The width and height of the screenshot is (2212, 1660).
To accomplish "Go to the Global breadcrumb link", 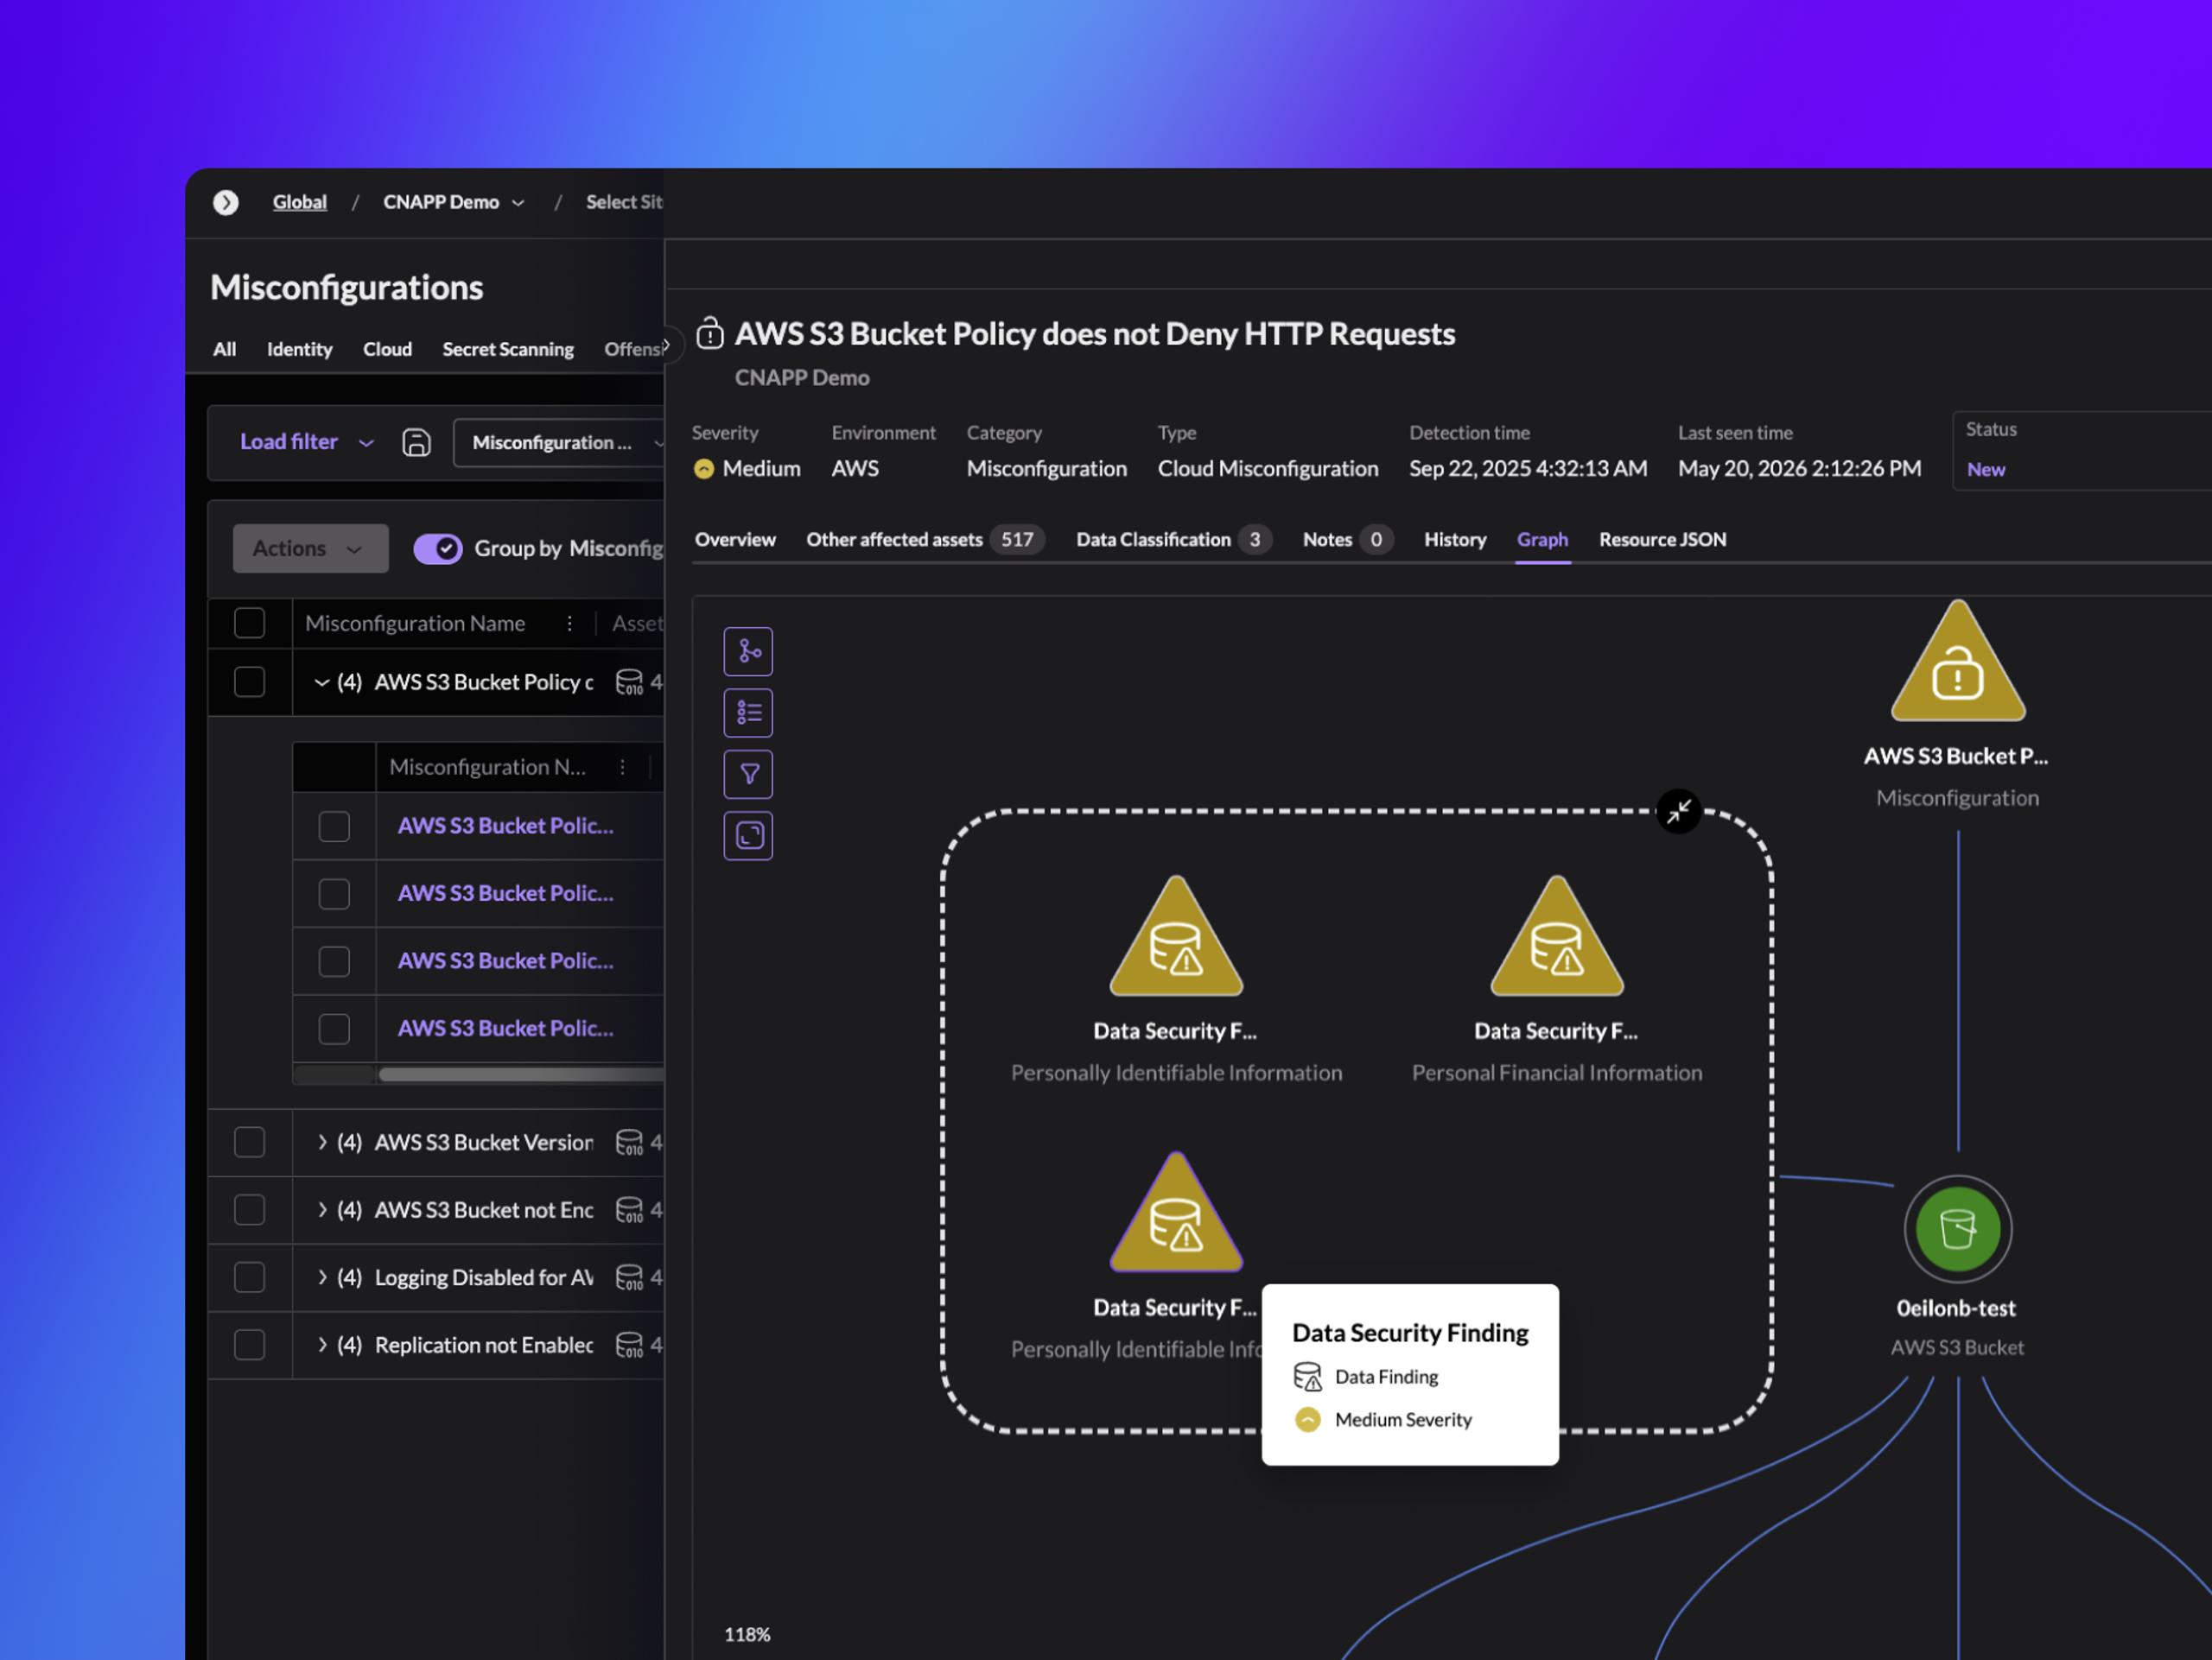I will [300, 202].
